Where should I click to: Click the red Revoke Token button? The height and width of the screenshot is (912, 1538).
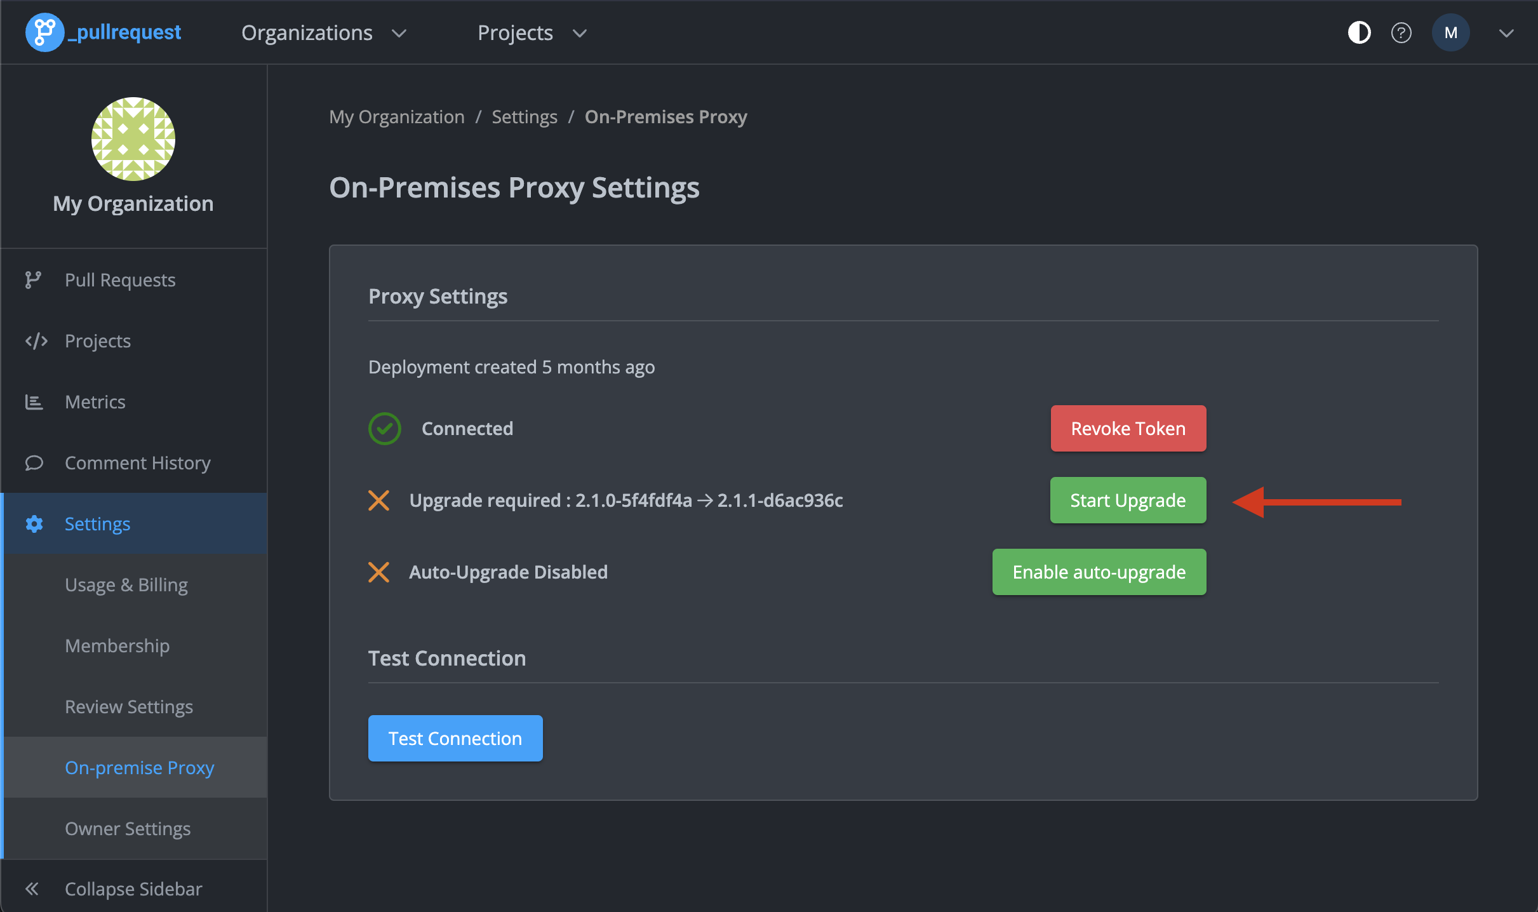(x=1128, y=429)
